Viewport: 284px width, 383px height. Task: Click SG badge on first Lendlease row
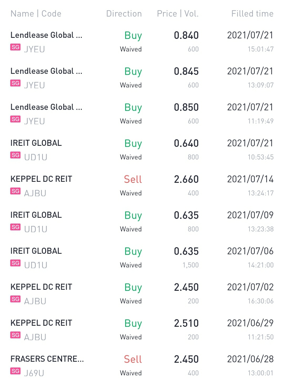point(15,47)
